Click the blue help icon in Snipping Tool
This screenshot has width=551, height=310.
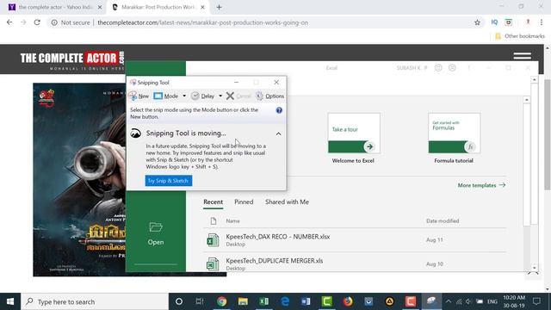pyautogui.click(x=279, y=110)
